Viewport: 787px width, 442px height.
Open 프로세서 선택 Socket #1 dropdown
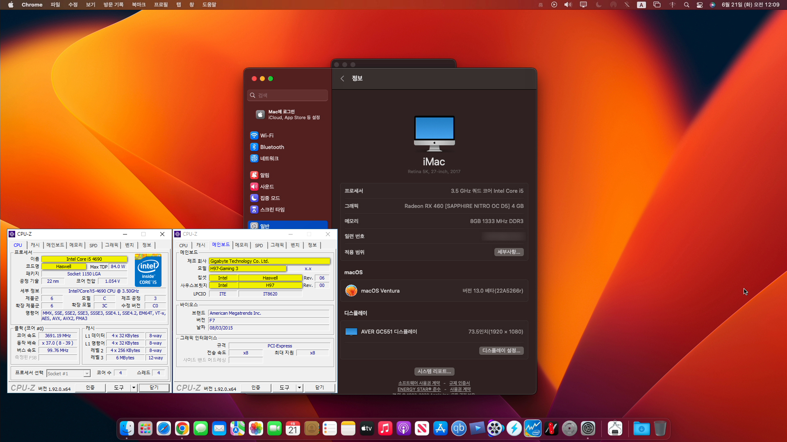pyautogui.click(x=68, y=374)
